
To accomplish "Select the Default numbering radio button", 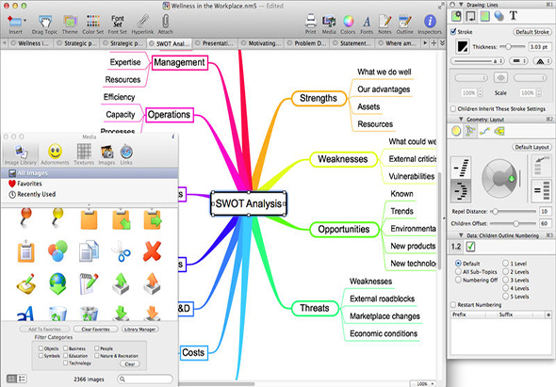I will pos(458,264).
